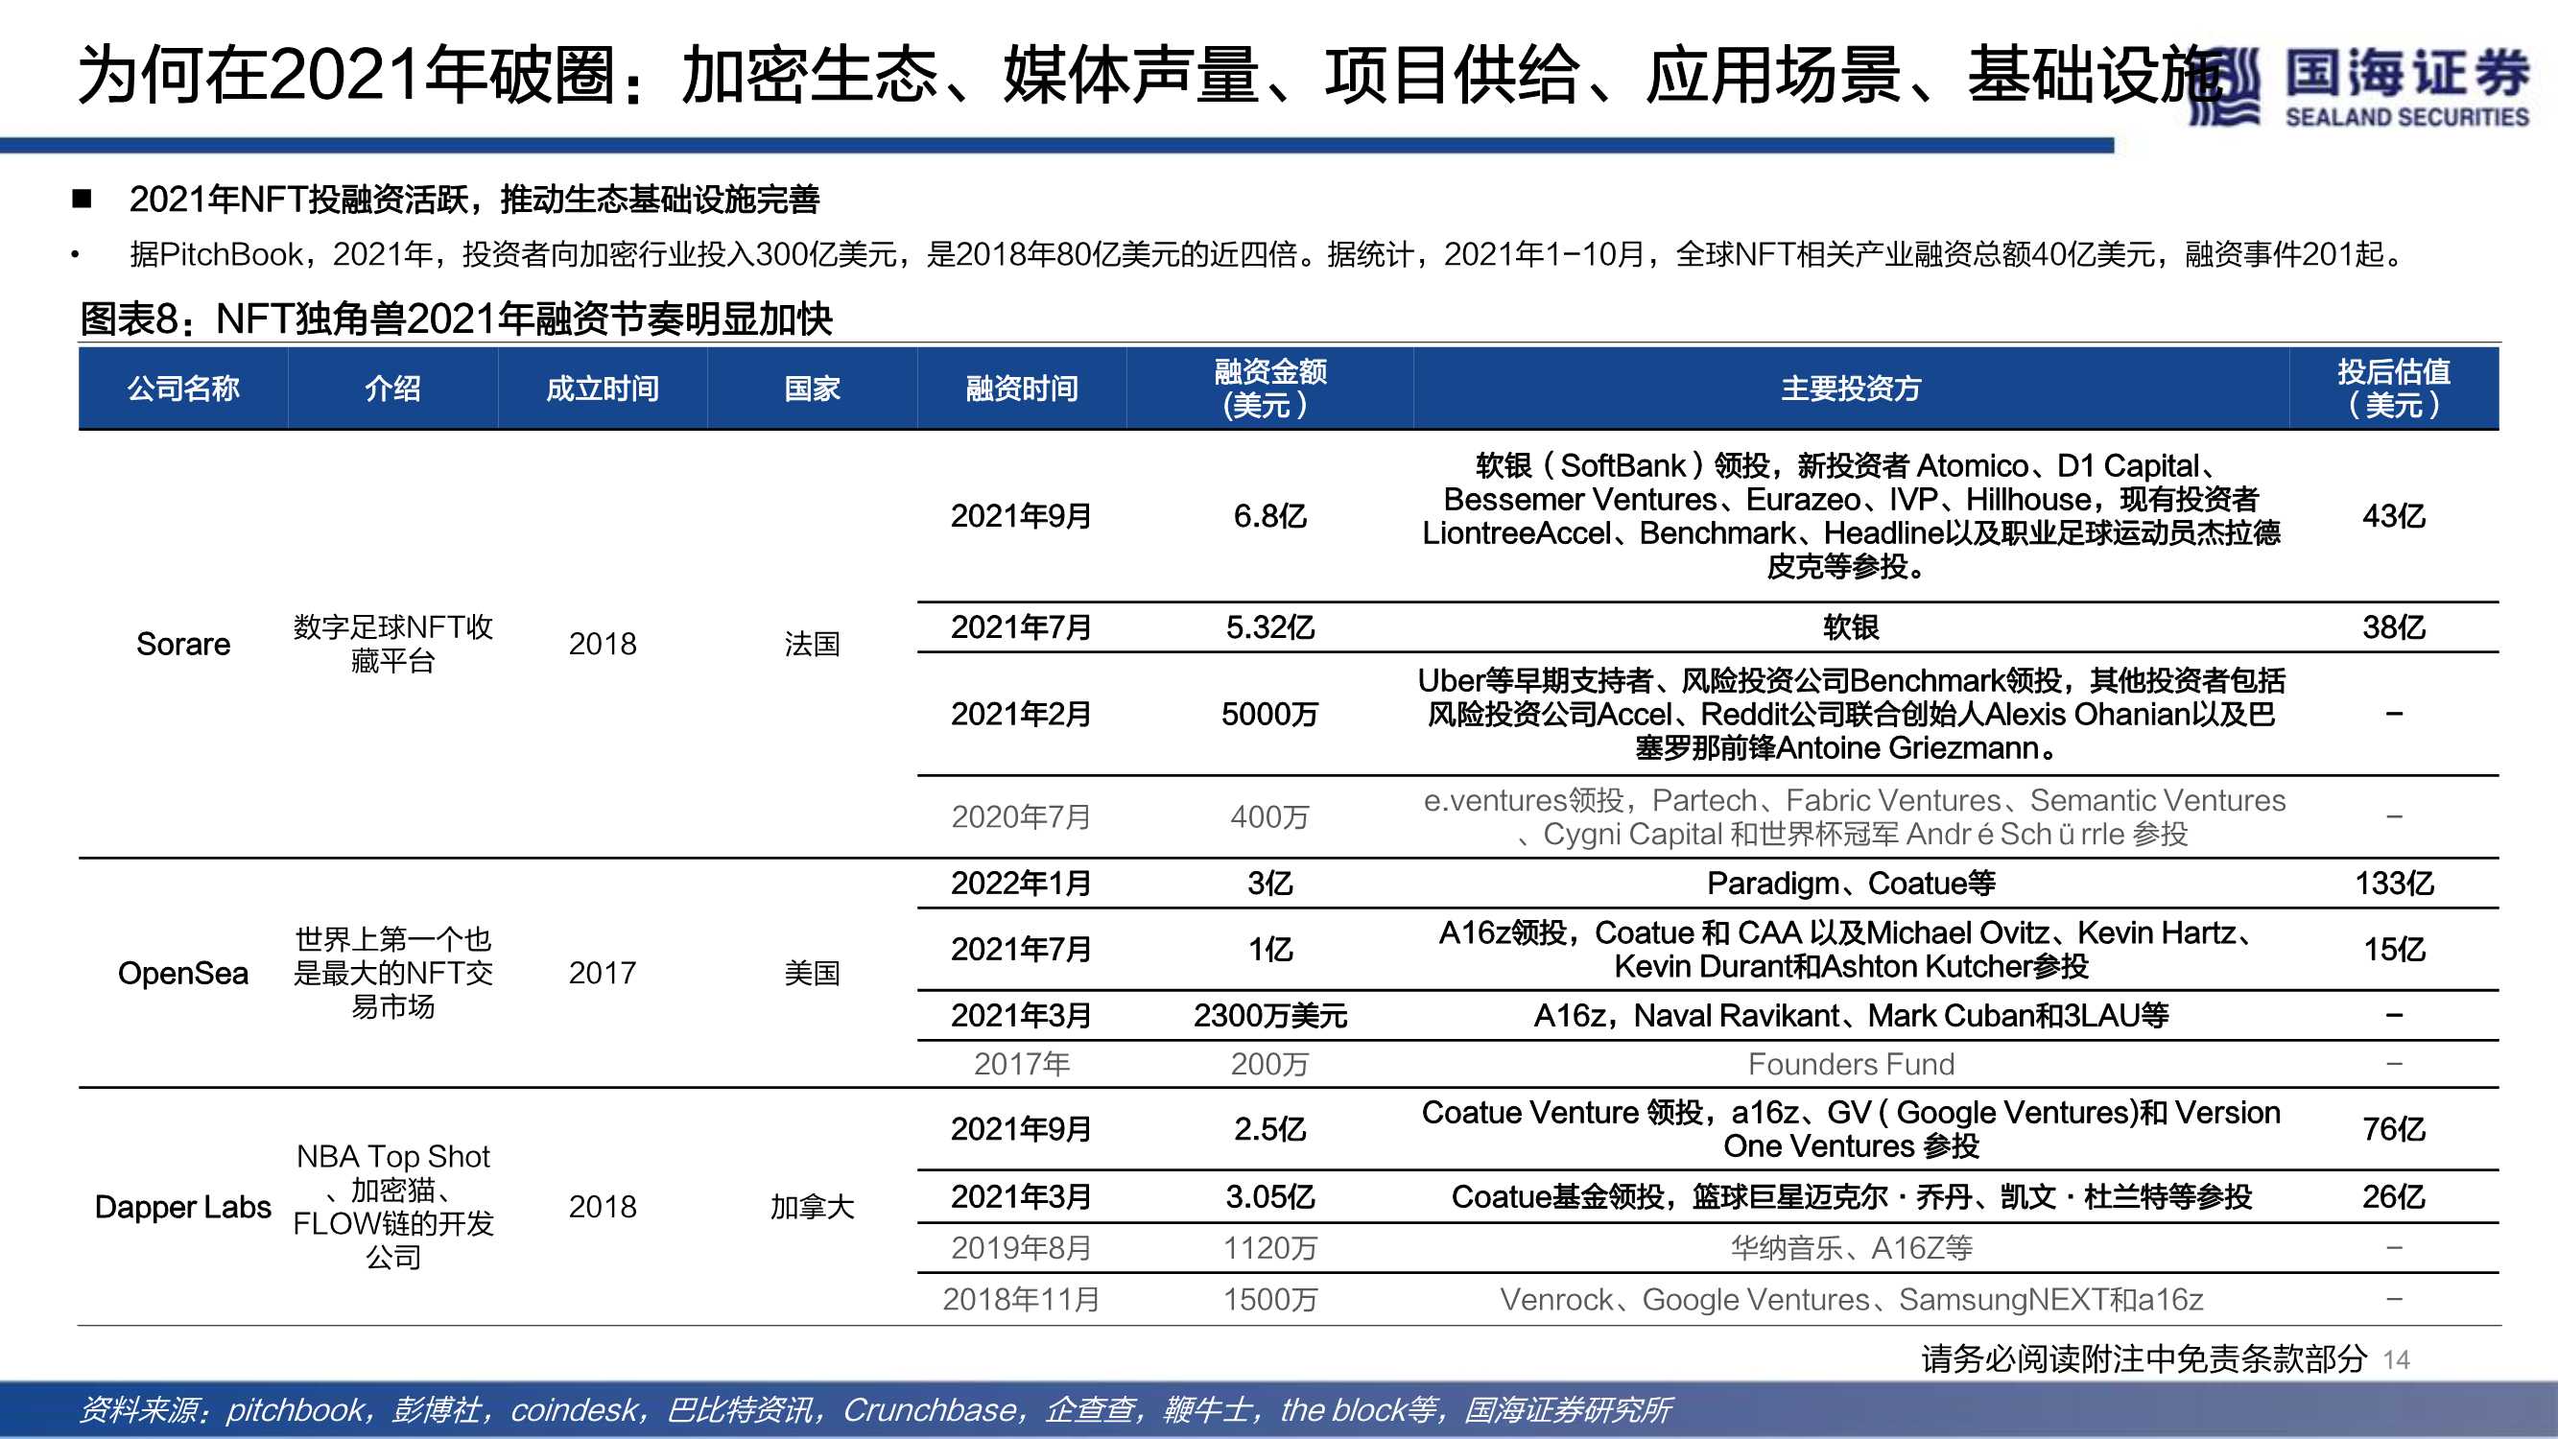
Task: Select the PitchBook statistics sentence
Action: pos(1268,255)
